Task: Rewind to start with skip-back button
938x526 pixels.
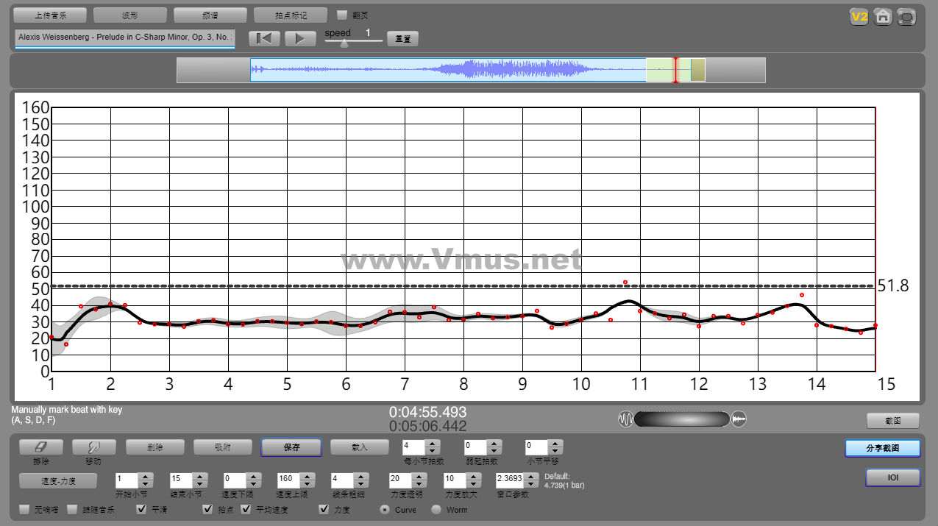Action: pyautogui.click(x=264, y=38)
